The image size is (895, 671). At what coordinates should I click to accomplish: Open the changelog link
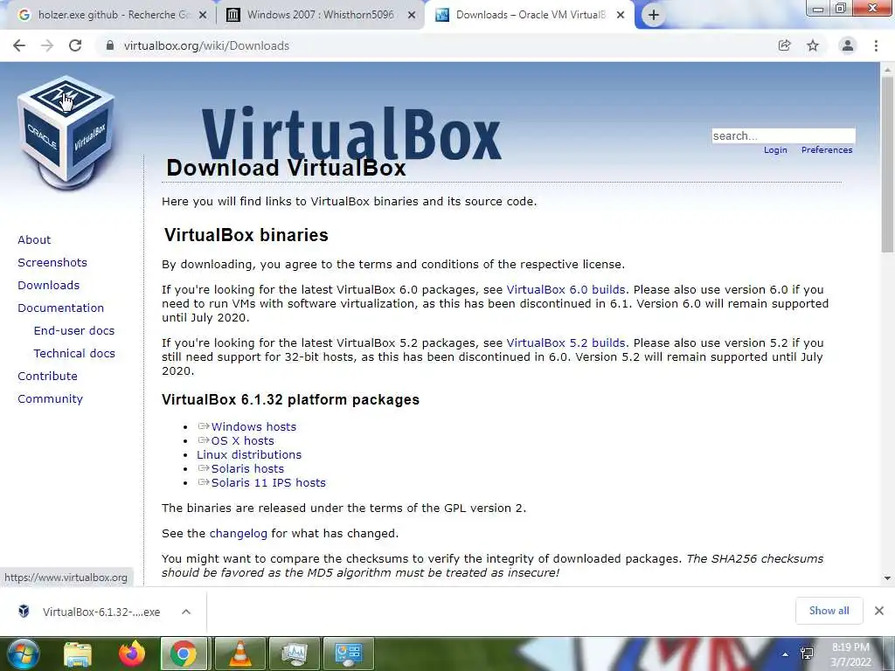click(238, 534)
